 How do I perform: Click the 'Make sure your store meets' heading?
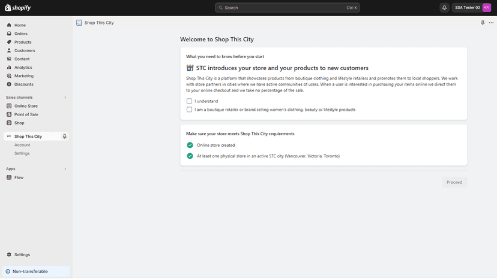point(240,134)
